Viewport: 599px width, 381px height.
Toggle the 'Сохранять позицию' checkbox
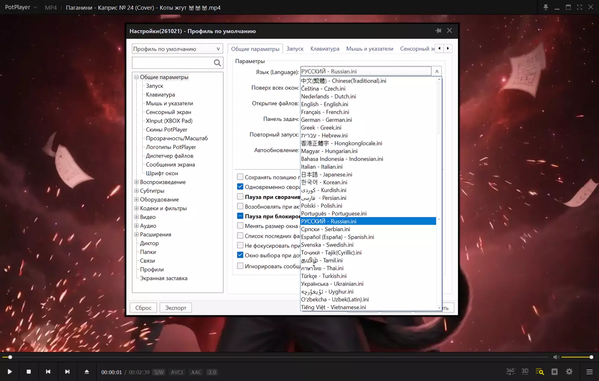240,177
